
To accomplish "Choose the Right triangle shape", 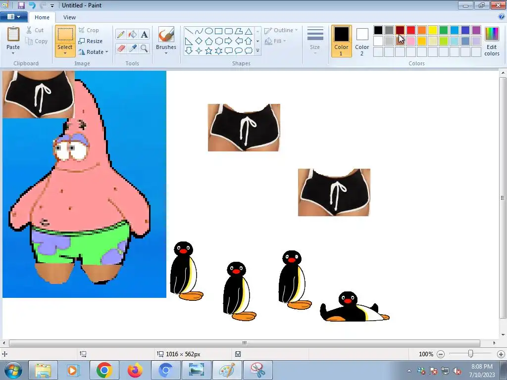I will pyautogui.click(x=189, y=41).
